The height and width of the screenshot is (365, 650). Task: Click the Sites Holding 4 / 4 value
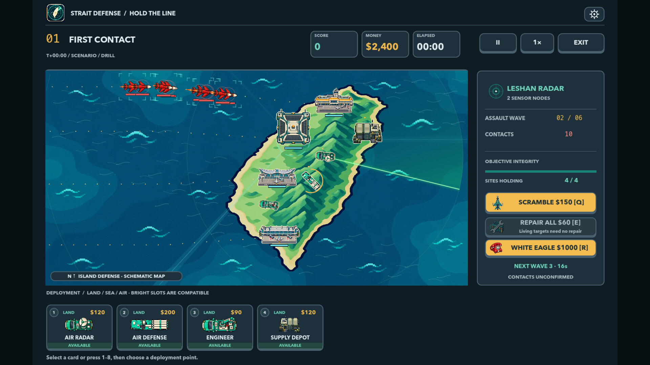tap(571, 180)
